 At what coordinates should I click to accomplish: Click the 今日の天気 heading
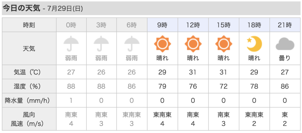pyautogui.click(x=21, y=8)
